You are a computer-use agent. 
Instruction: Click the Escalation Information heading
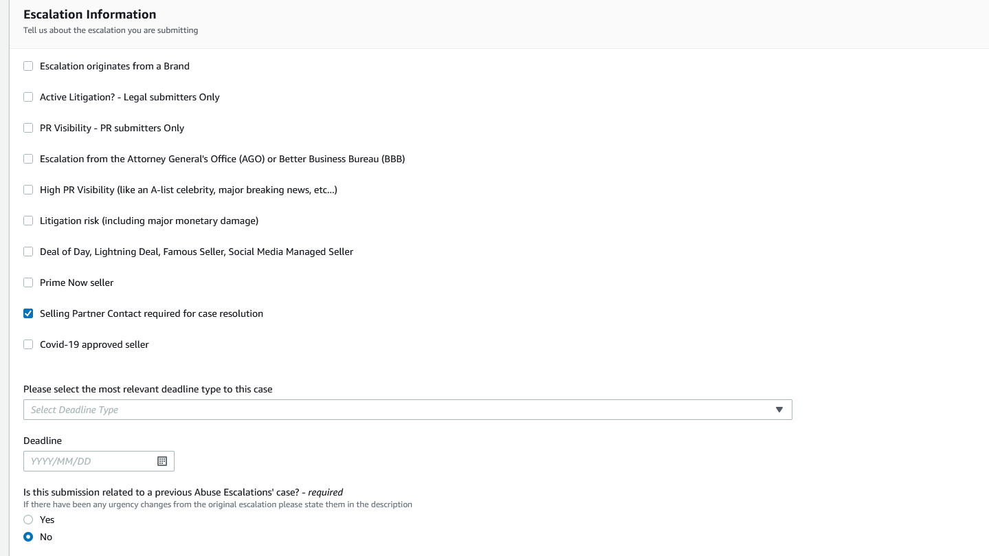pos(90,14)
